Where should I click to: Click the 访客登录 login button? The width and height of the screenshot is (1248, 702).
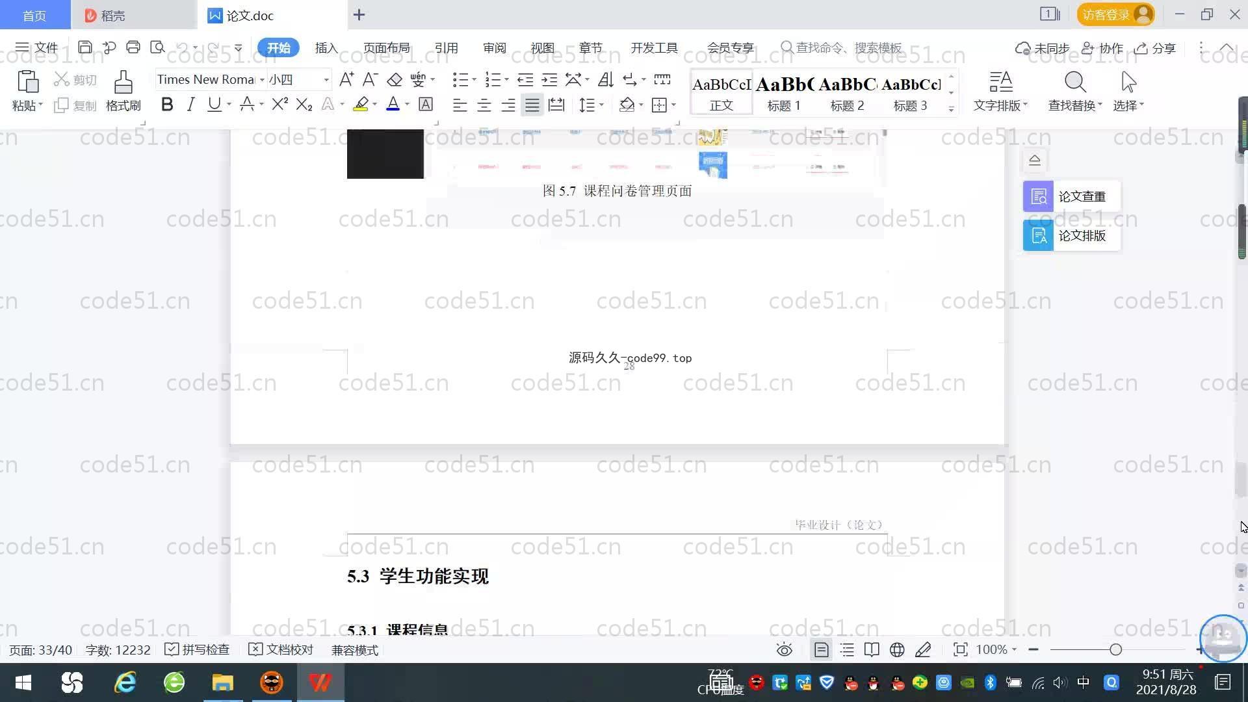click(1115, 14)
